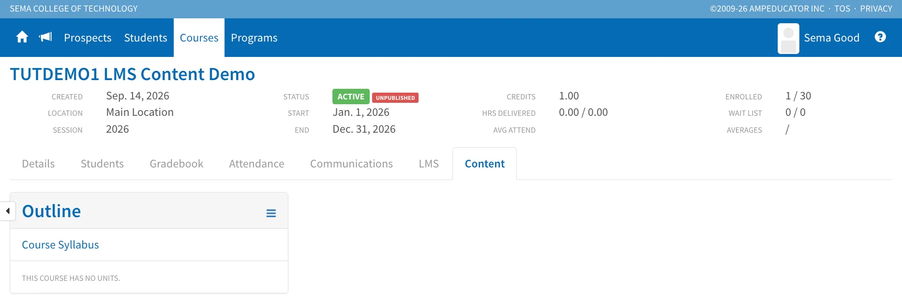This screenshot has height=304, width=902.
Task: Click the credits value 1.00
Action: [569, 96]
